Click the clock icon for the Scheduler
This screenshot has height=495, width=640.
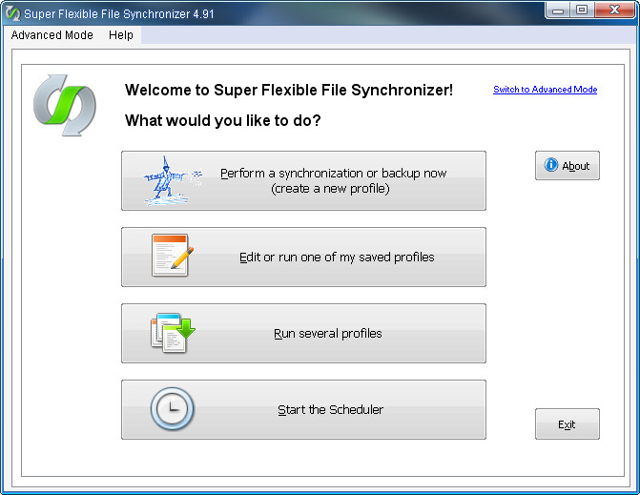pyautogui.click(x=173, y=408)
